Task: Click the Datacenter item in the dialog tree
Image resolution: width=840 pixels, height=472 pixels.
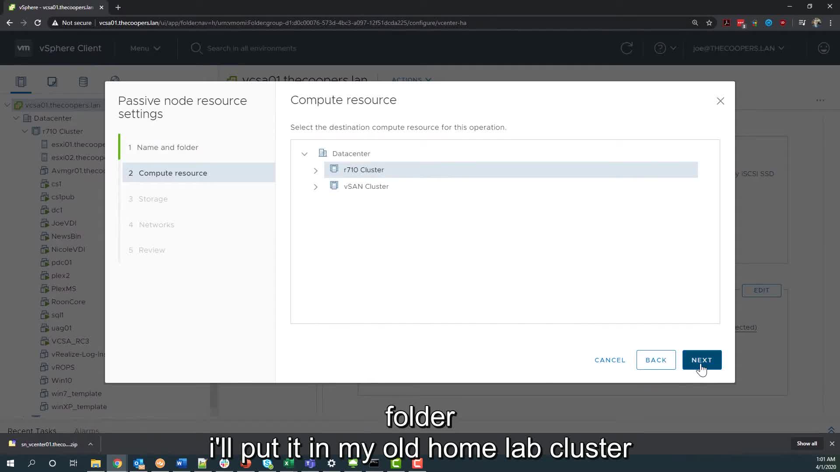Action: [351, 153]
